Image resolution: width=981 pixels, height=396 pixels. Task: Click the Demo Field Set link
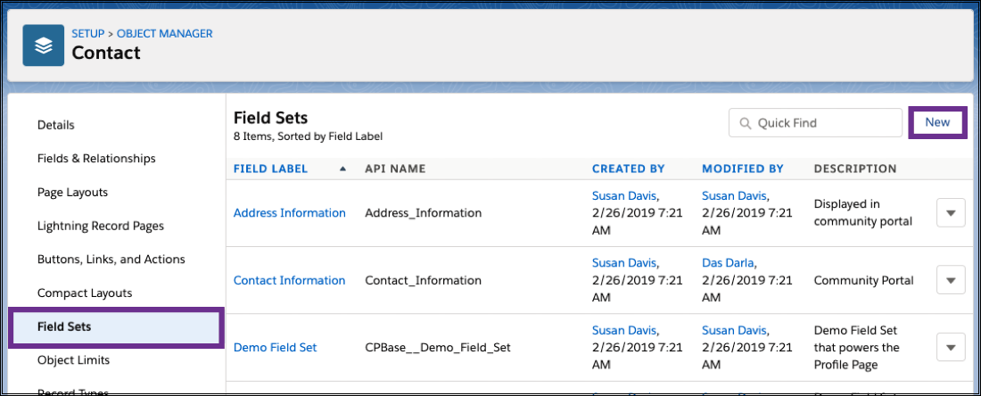(x=276, y=348)
